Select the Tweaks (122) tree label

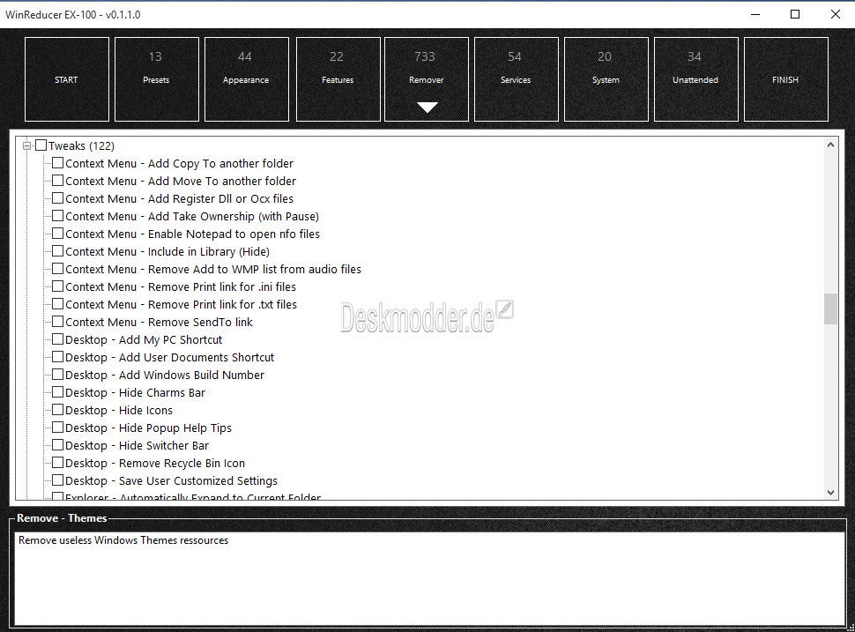pos(82,146)
